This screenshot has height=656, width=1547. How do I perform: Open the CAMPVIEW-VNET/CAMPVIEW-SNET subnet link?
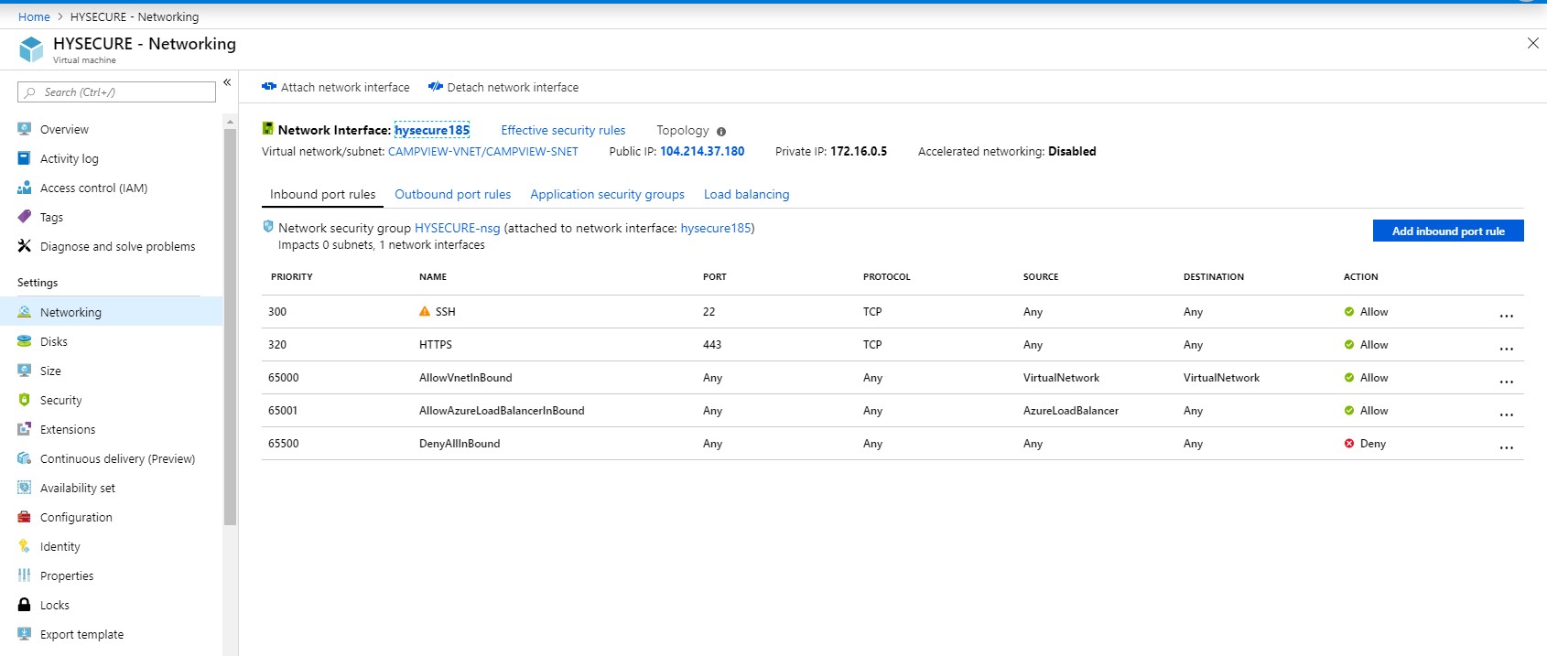tap(483, 151)
